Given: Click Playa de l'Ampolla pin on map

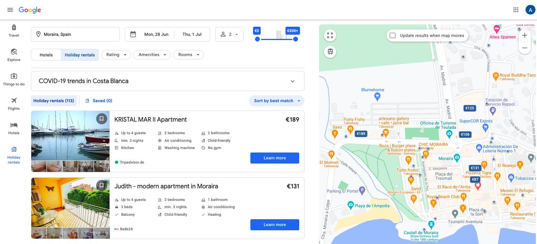Looking at the screenshot, I should [x=351, y=205].
